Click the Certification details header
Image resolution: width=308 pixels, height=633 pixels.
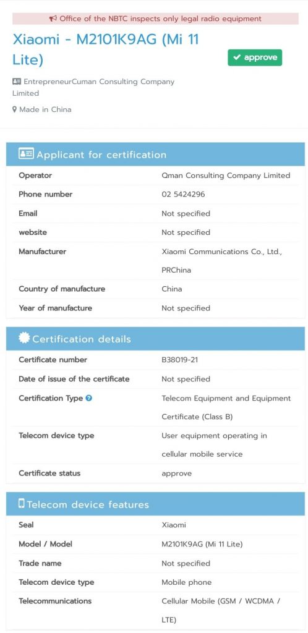(155, 338)
